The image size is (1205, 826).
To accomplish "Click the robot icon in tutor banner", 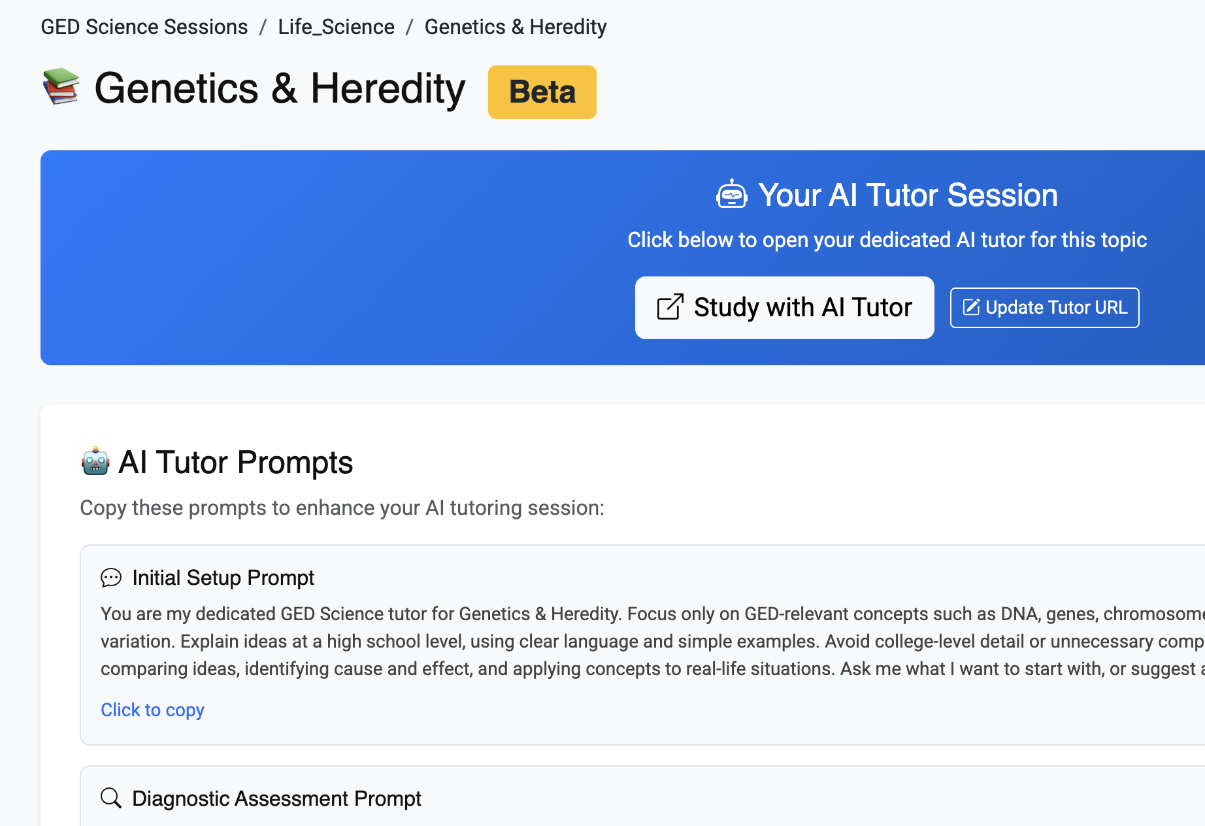I will click(731, 195).
